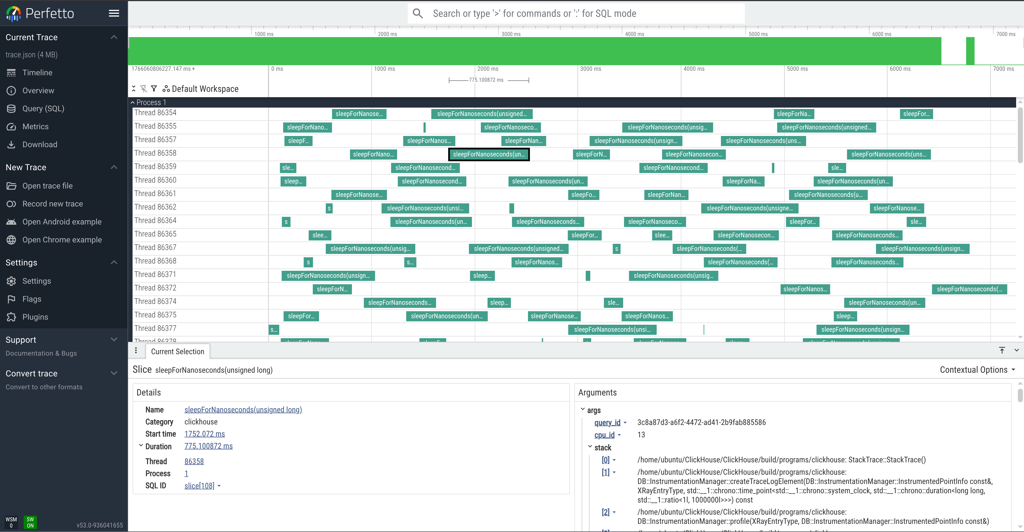Click the thread 86358 link
This screenshot has height=532, width=1024.
click(194, 461)
